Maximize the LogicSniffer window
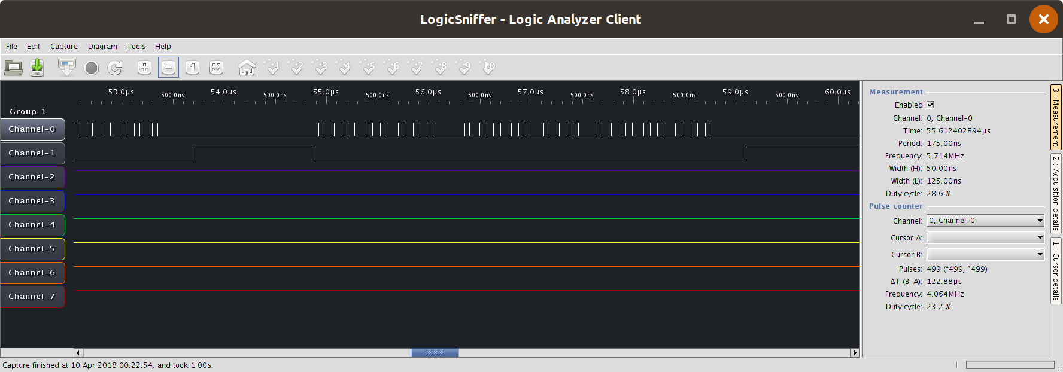 pyautogui.click(x=1012, y=19)
